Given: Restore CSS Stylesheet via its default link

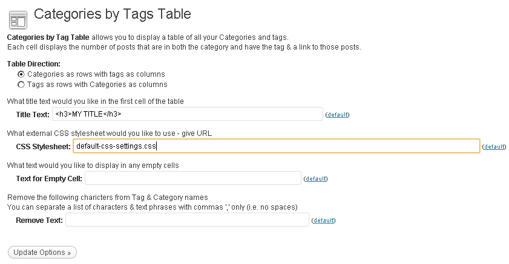Looking at the screenshot, I should click(x=494, y=146).
